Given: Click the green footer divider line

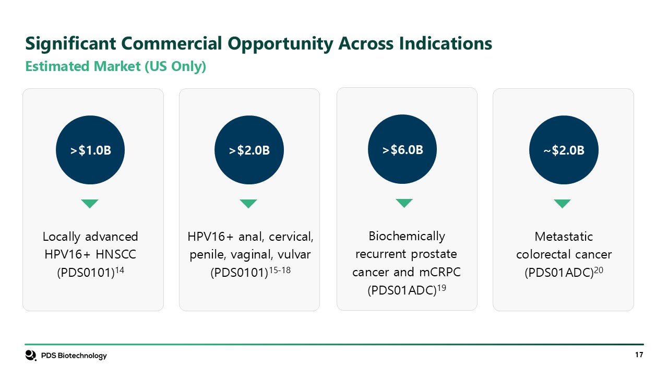Looking at the screenshot, I should [x=334, y=344].
